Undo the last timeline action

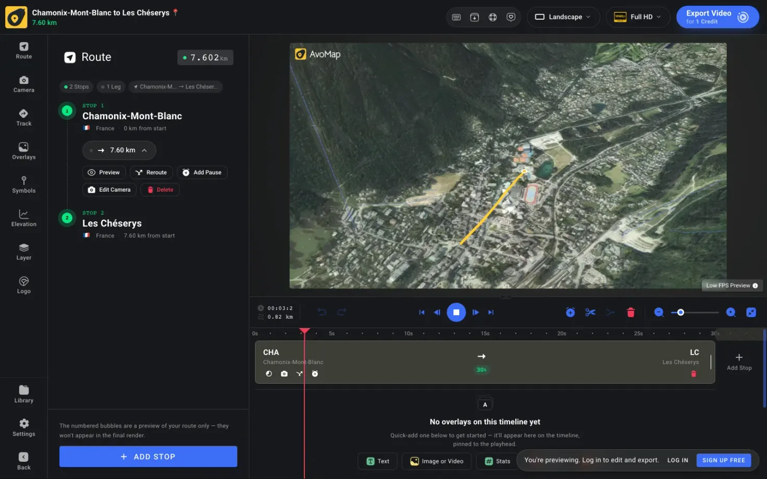322,312
